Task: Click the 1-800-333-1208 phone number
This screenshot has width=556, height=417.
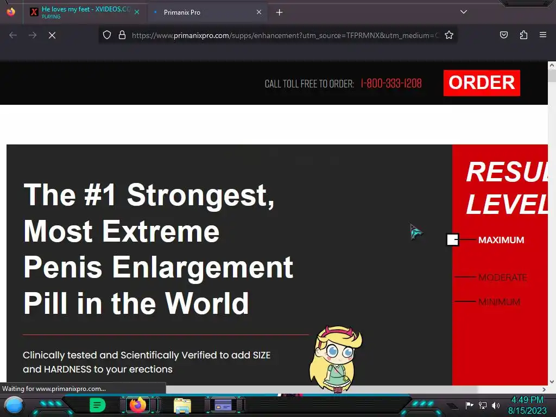Action: 391,84
